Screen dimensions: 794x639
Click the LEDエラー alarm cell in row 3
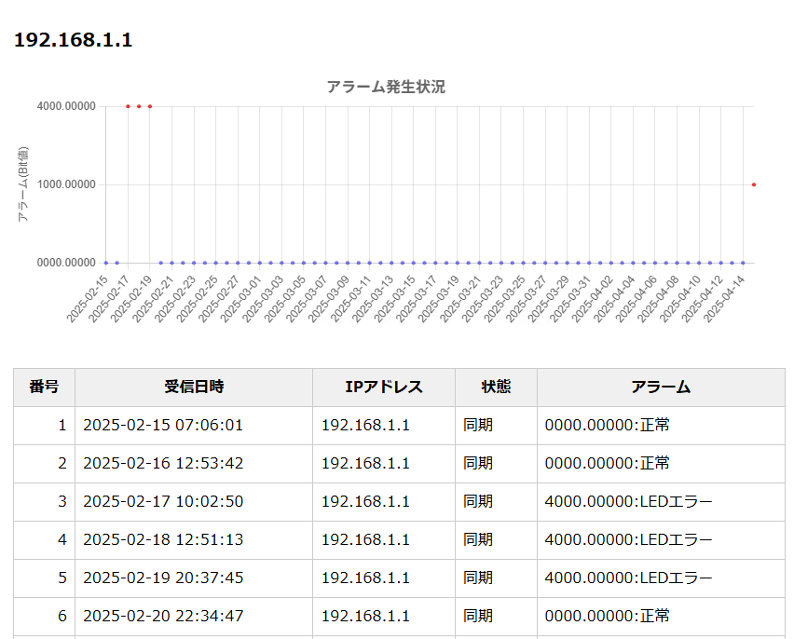628,502
